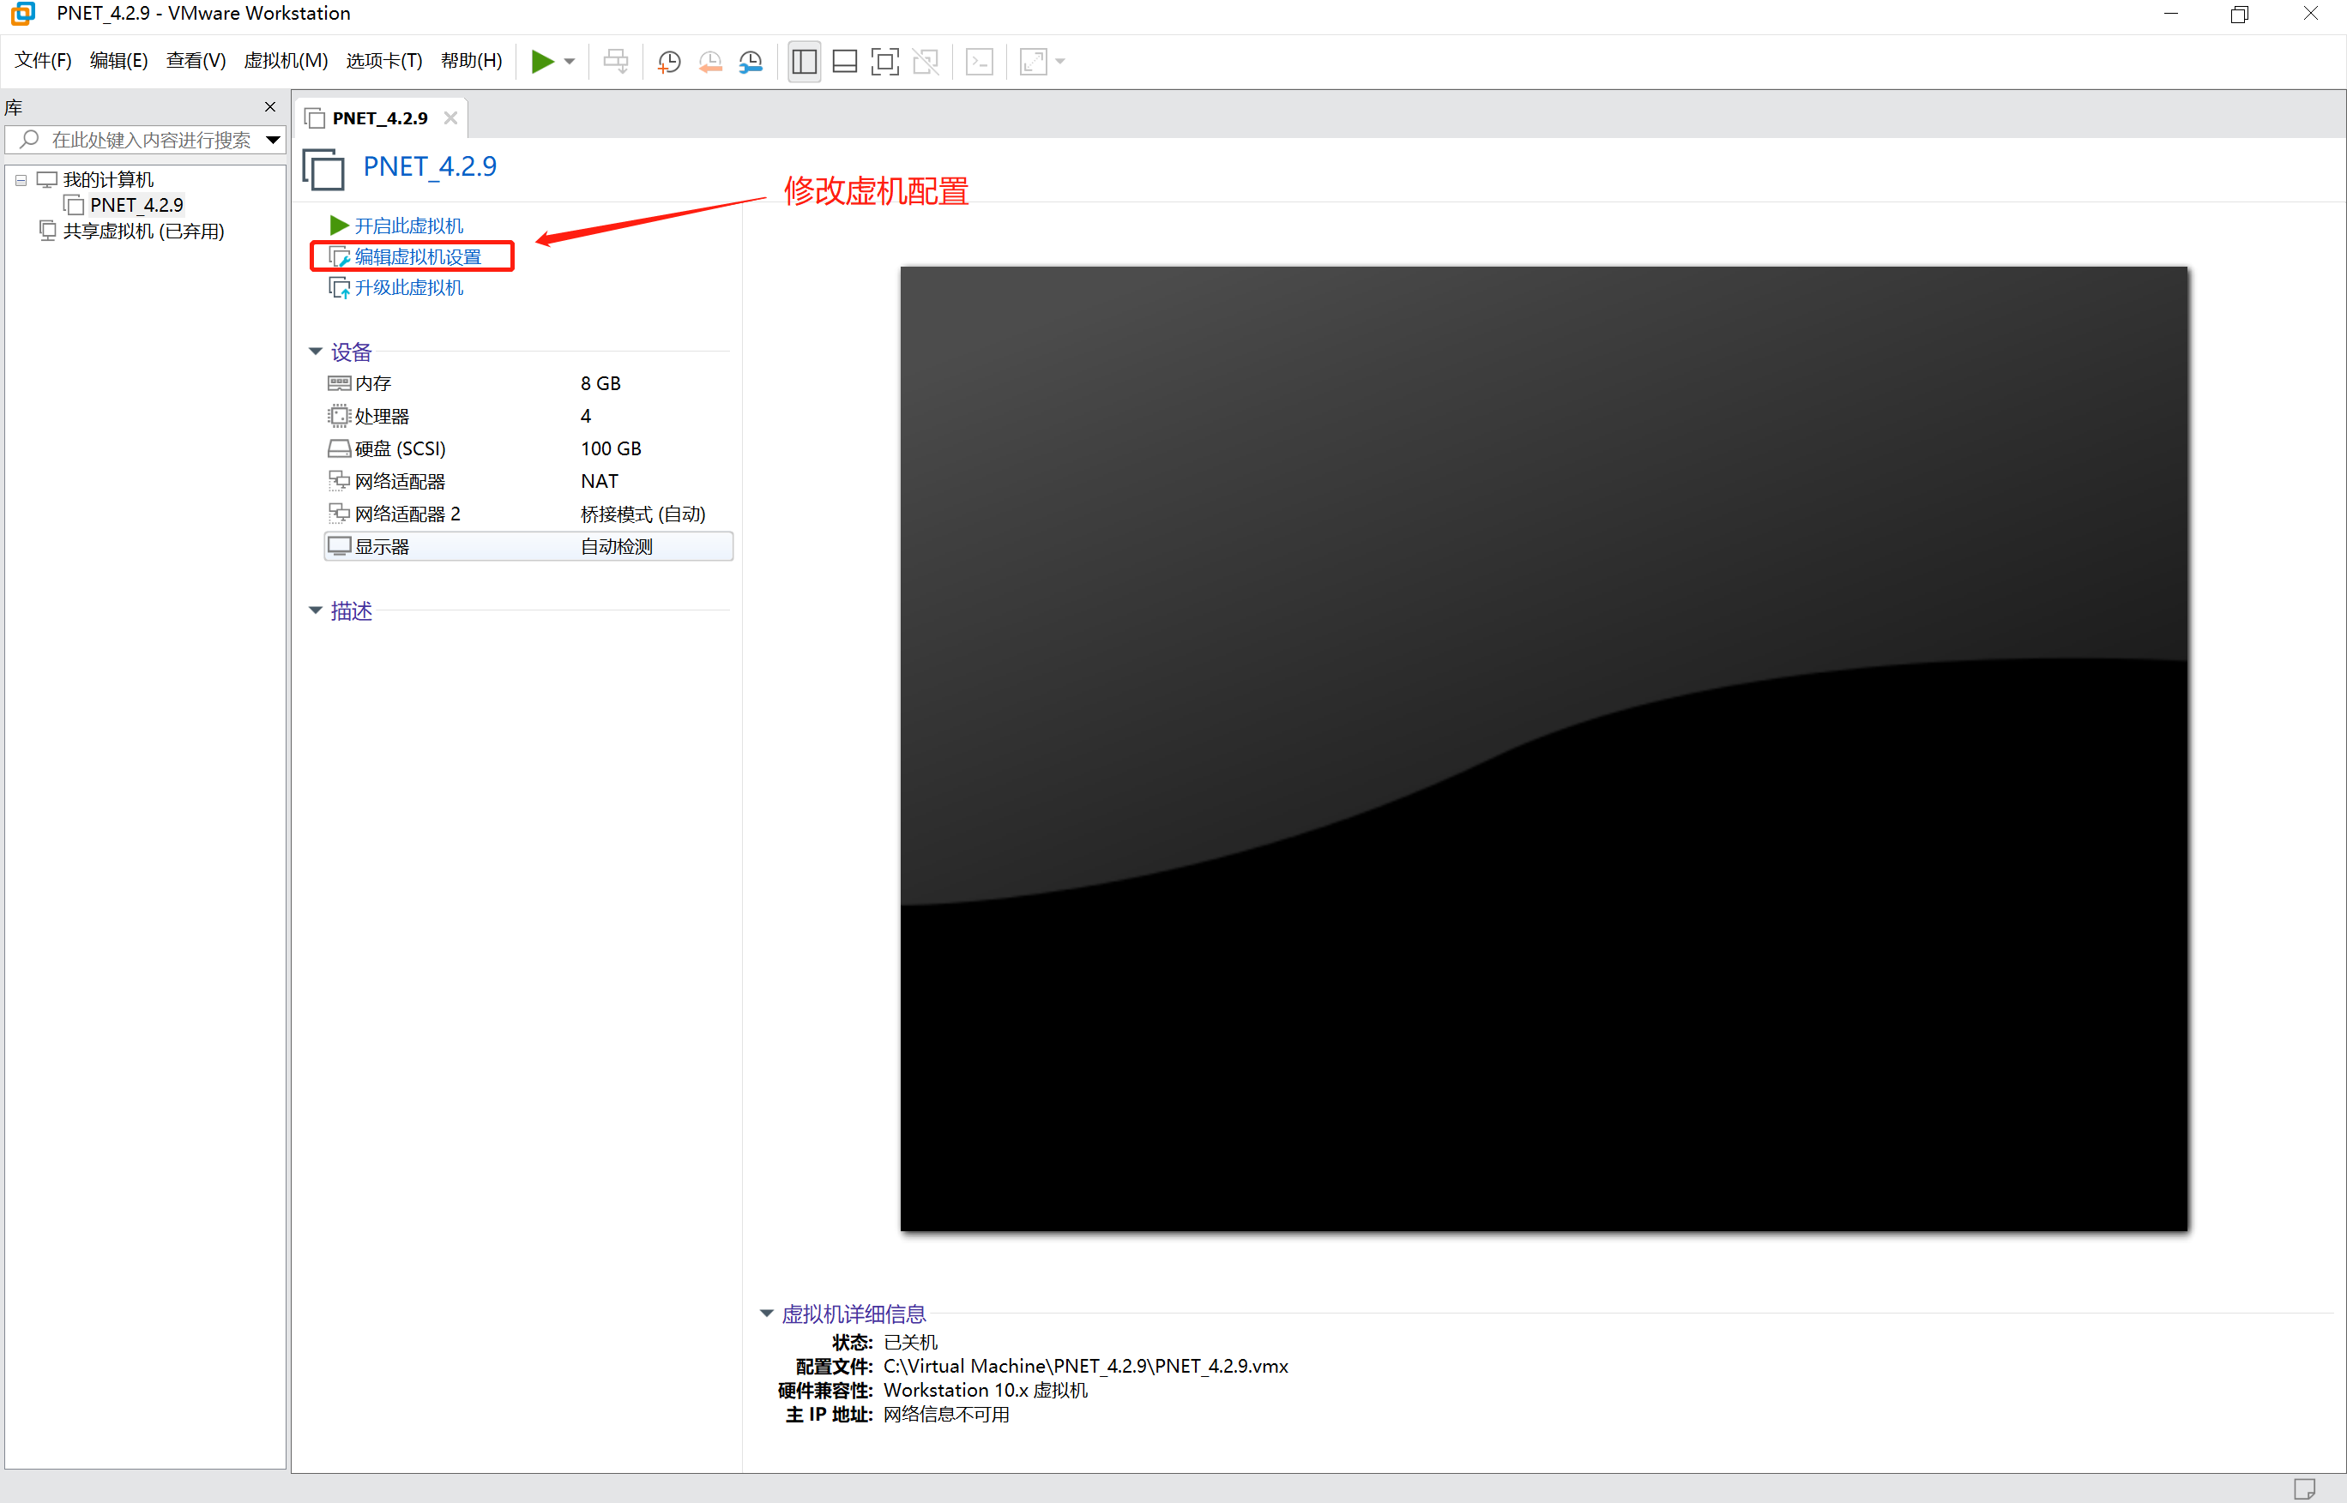Screen dimensions: 2347x1503
Task: Click the Unity mode toolbar icon
Action: click(926, 62)
